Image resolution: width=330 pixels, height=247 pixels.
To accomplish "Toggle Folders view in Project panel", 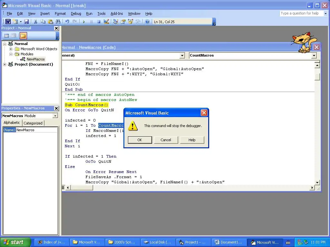I will point(23,36).
